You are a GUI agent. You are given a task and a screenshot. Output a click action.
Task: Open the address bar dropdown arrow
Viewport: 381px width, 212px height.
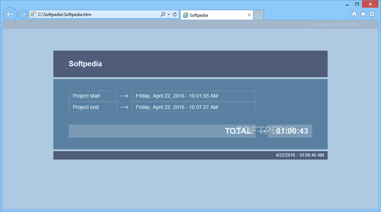tap(169, 15)
